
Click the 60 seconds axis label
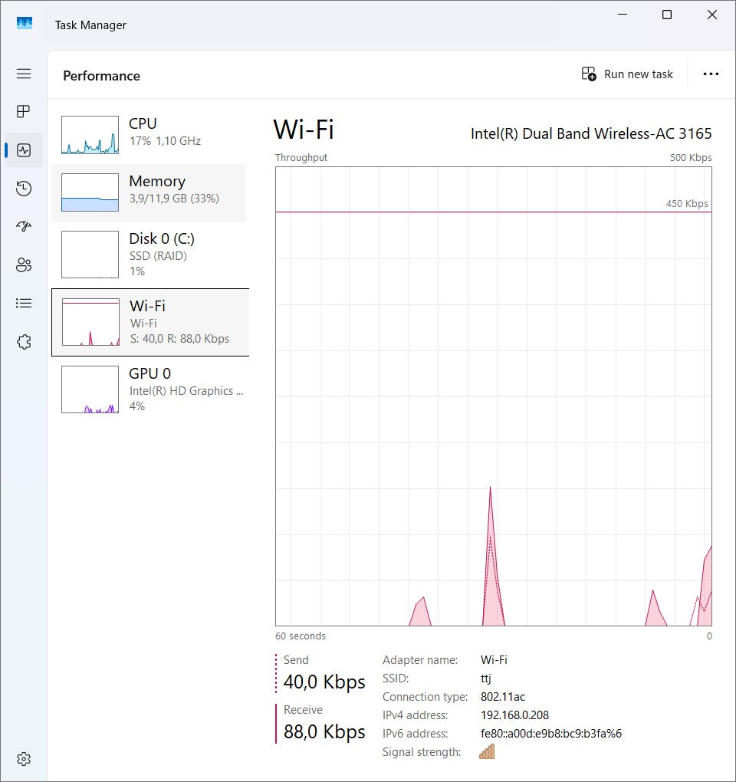[301, 636]
